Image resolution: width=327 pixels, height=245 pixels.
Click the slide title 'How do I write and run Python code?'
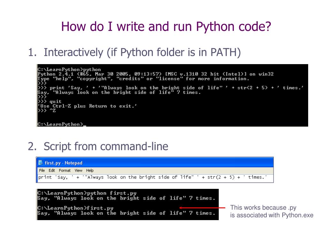[x=166, y=27]
